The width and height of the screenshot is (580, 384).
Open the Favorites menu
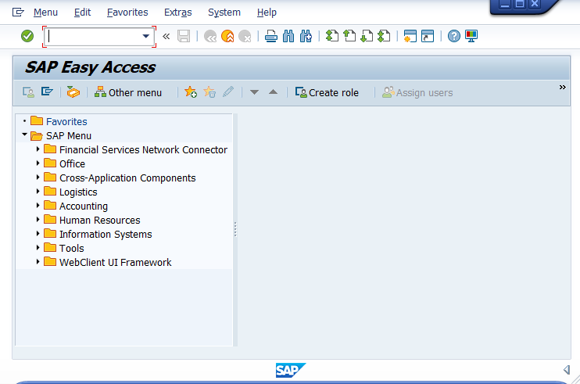[x=127, y=13]
